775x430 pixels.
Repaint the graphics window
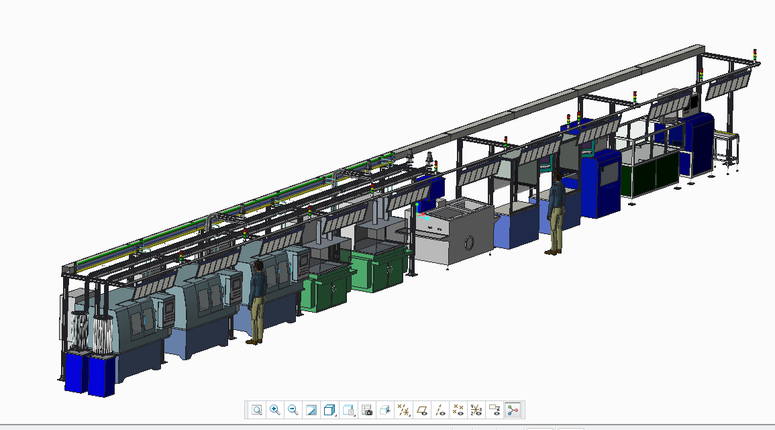click(311, 410)
